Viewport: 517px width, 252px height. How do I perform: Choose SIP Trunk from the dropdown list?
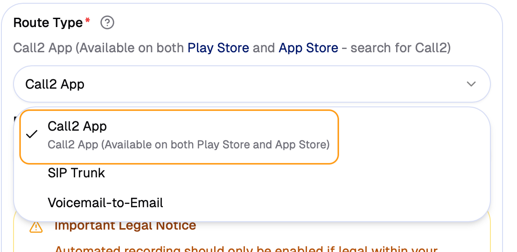[76, 173]
